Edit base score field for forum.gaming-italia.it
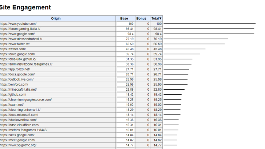Image resolution: width=265 pixels, height=149 pixels. (125, 29)
